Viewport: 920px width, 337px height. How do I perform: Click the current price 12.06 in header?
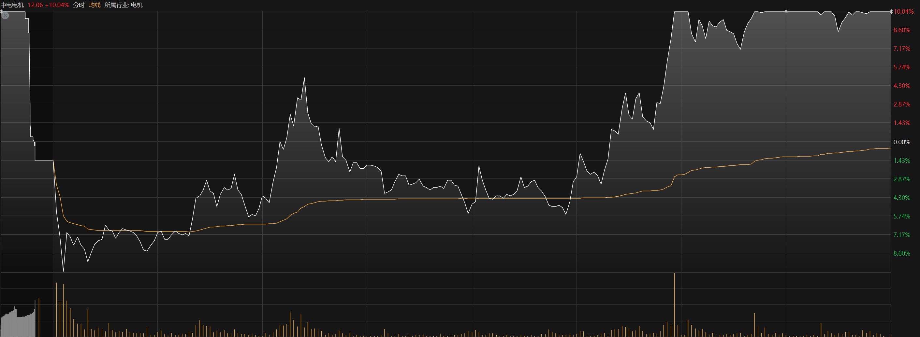[35, 5]
